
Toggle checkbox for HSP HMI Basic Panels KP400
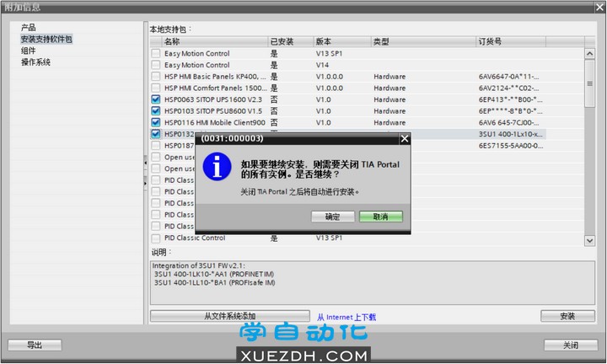[156, 77]
